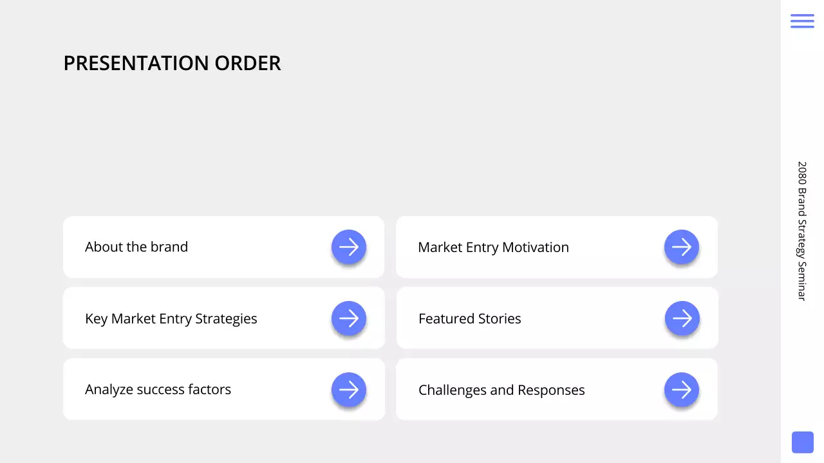Go to Market Entry Motivation section
The height and width of the screenshot is (463, 824).
[x=493, y=248]
